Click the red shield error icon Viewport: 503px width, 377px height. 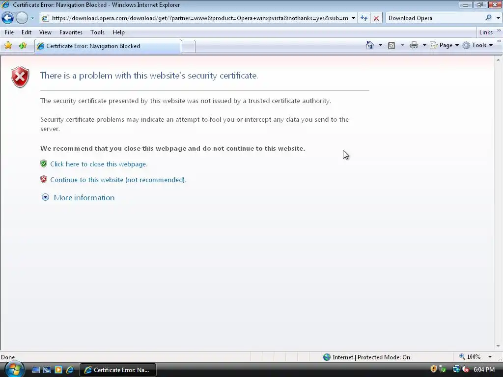click(20, 77)
